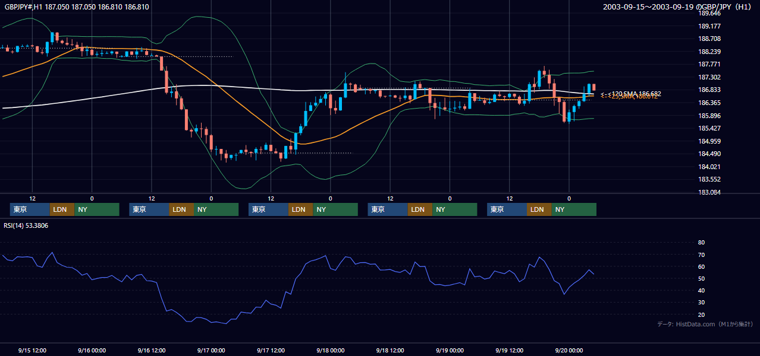Click the 9/19 00:00 time axis label
Image resolution: width=760 pixels, height=356 pixels.
[x=450, y=350]
